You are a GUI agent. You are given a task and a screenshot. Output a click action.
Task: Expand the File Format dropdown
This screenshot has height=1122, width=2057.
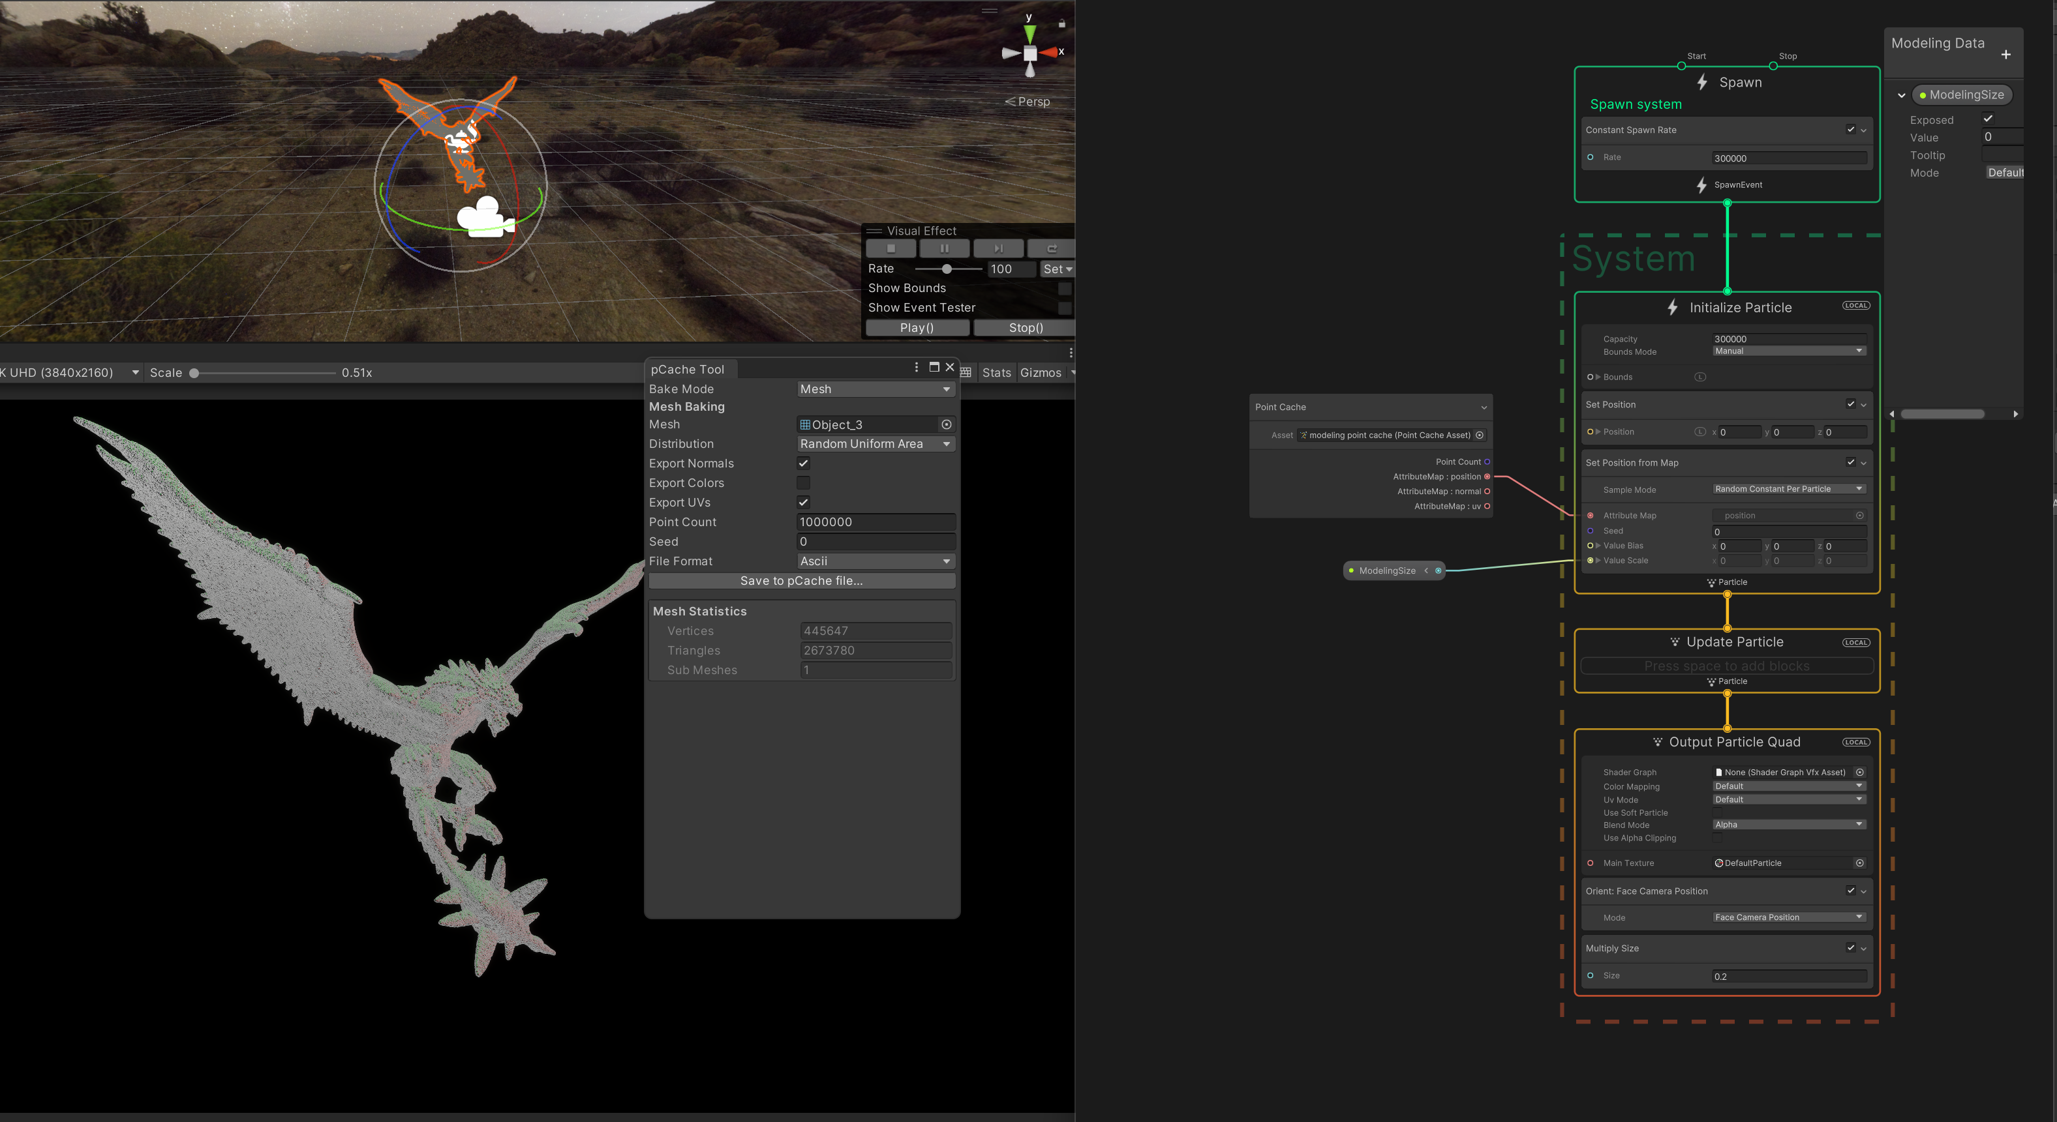tap(875, 561)
